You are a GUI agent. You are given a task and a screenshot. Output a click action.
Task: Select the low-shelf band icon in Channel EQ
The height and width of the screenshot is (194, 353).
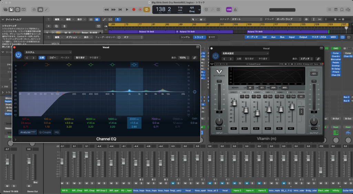(x=47, y=65)
